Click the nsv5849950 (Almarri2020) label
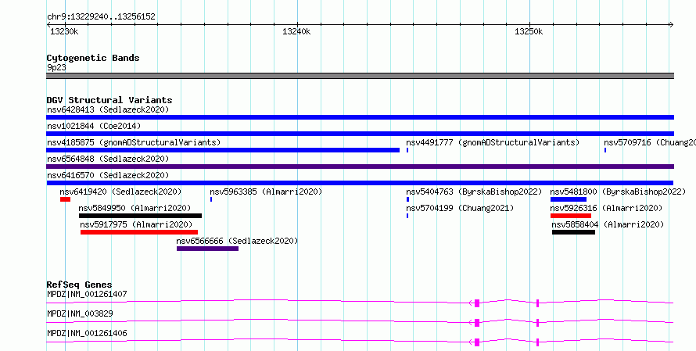 pyautogui.click(x=135, y=208)
